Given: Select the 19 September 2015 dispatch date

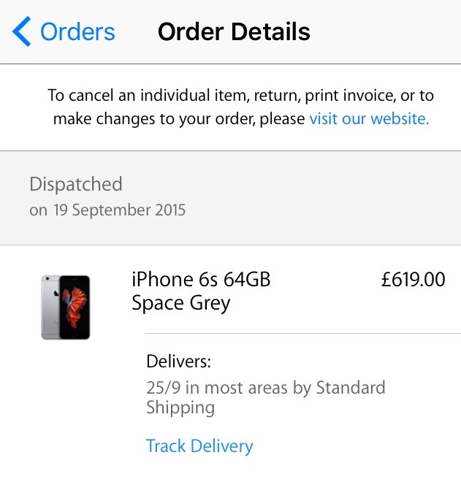Looking at the screenshot, I should [x=120, y=210].
